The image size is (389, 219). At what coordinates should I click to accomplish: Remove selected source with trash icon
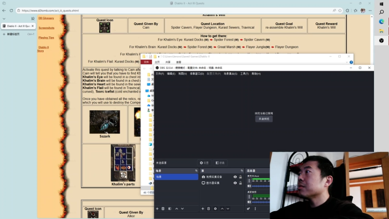tap(209, 209)
